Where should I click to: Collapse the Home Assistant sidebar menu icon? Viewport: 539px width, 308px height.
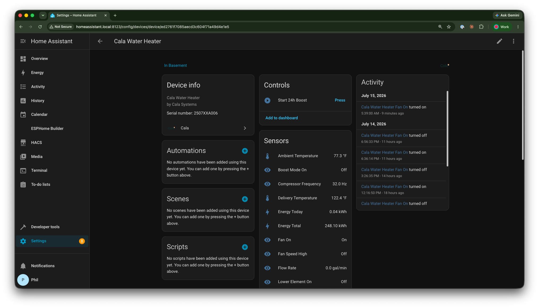pyautogui.click(x=23, y=41)
